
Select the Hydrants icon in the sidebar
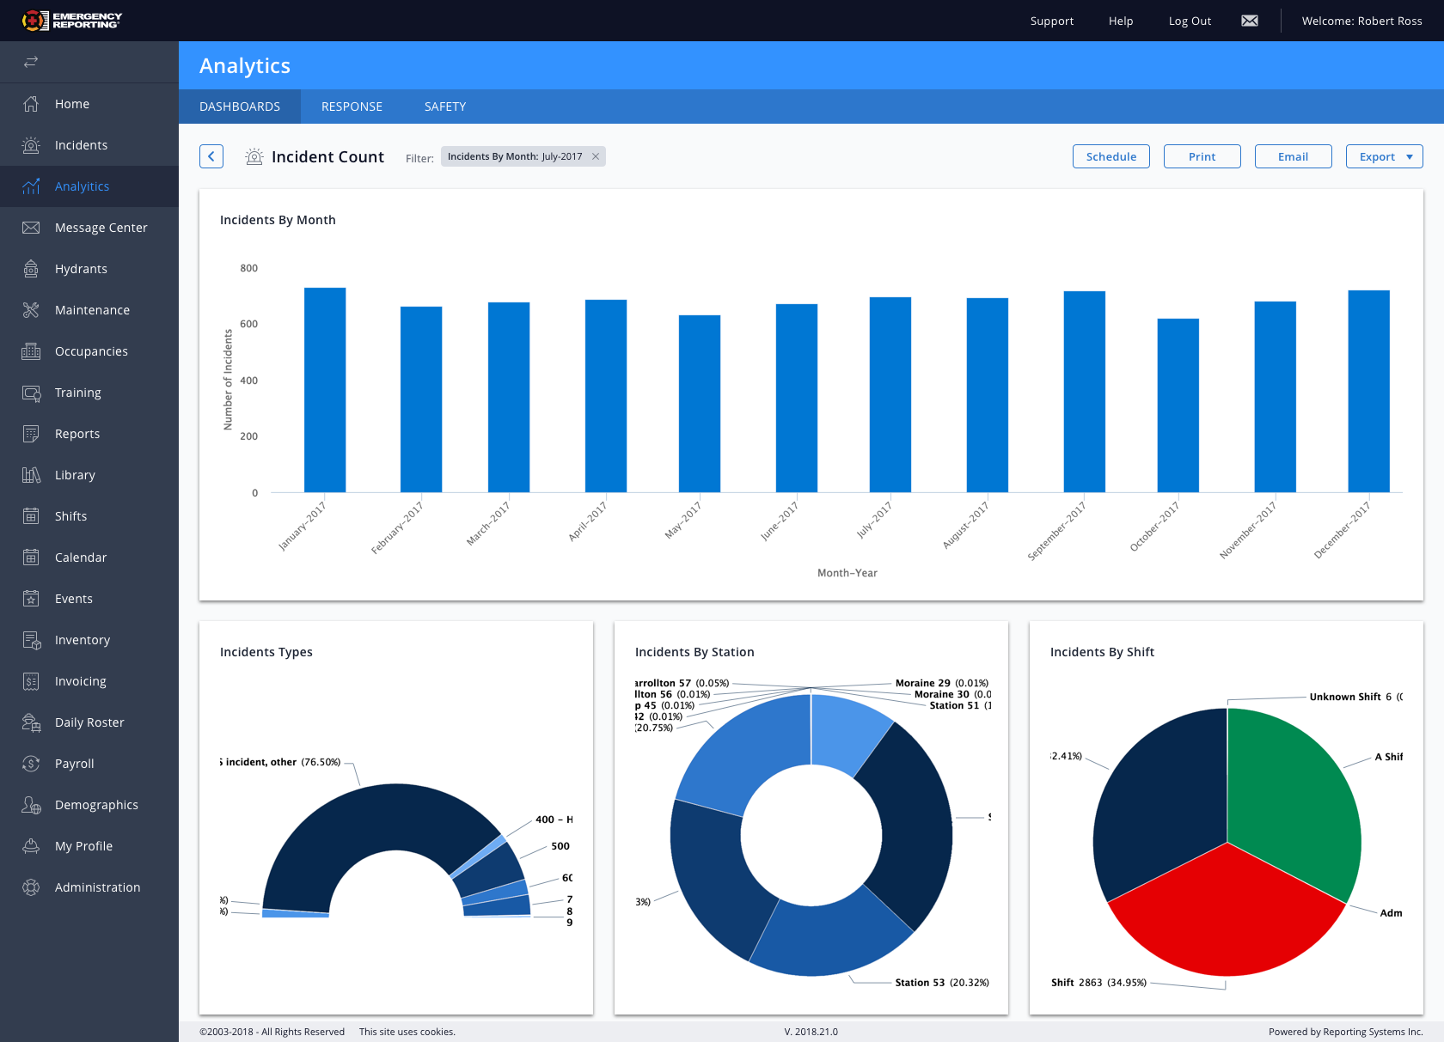pyautogui.click(x=31, y=269)
